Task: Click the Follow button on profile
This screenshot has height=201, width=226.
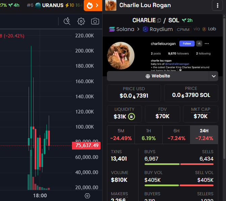Action: [x=187, y=43]
